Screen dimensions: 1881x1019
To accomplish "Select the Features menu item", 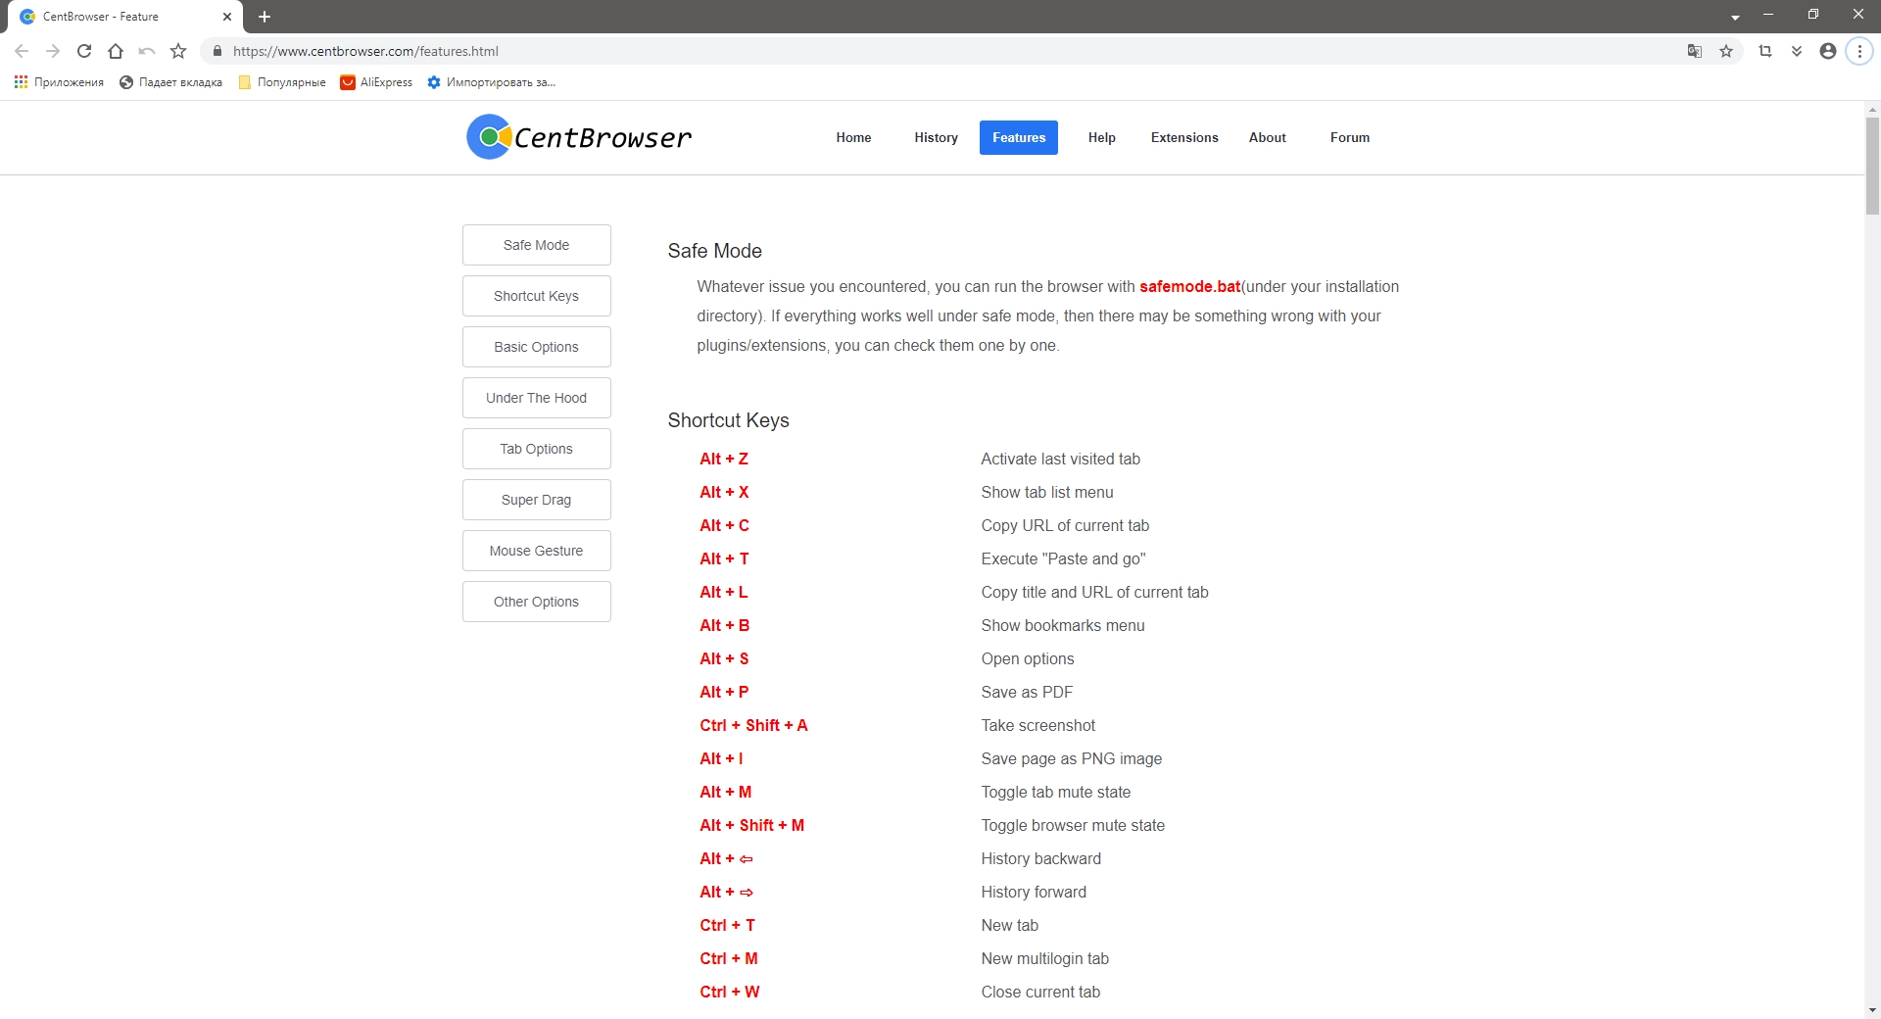I will pyautogui.click(x=1019, y=137).
